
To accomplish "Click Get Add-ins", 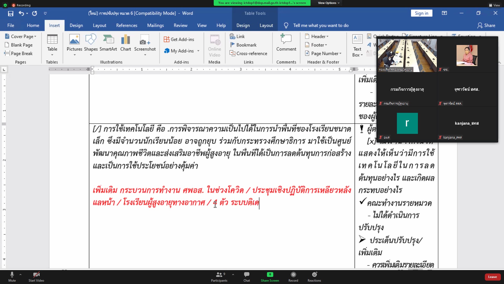I will coord(179,39).
